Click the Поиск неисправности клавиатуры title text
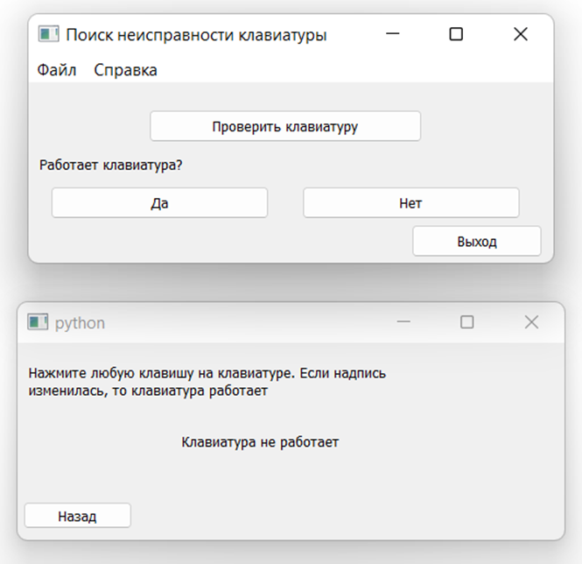 [196, 35]
